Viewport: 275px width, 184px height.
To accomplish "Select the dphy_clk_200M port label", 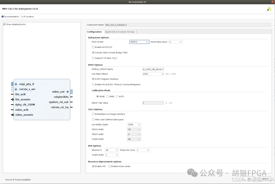I will 25,105.
